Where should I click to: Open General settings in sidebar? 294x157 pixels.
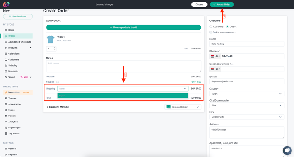point(12,149)
